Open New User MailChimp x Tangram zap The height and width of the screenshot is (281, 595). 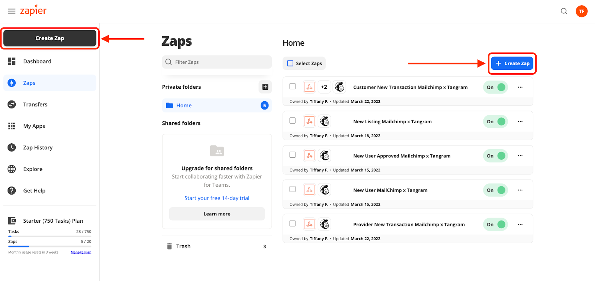click(x=390, y=190)
